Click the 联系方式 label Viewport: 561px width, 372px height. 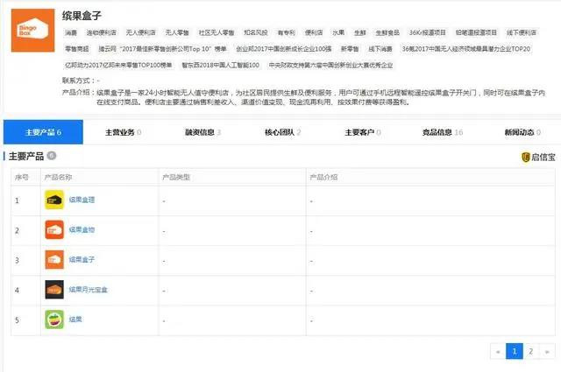click(78, 81)
